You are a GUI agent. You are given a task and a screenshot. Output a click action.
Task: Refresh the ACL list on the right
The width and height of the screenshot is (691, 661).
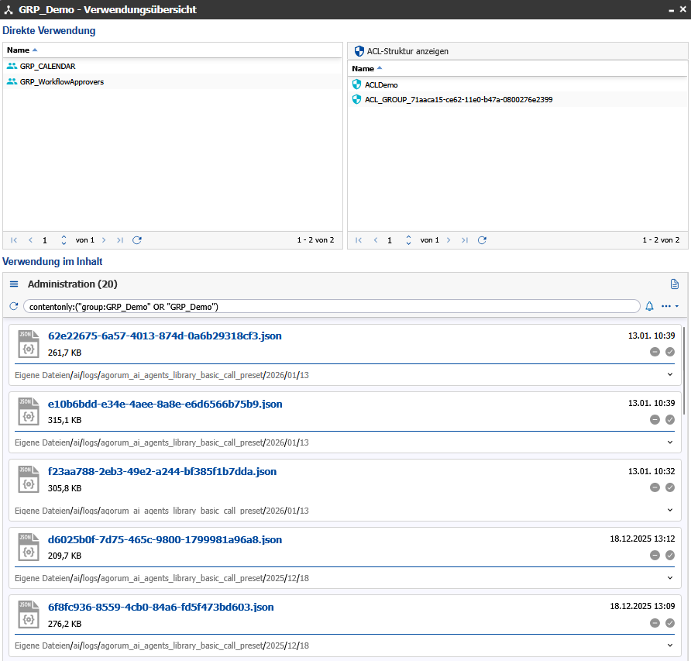pos(482,240)
